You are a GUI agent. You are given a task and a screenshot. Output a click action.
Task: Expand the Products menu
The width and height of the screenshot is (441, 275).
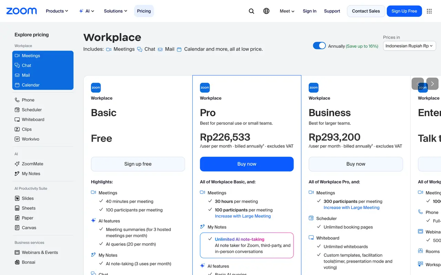pyautogui.click(x=57, y=11)
